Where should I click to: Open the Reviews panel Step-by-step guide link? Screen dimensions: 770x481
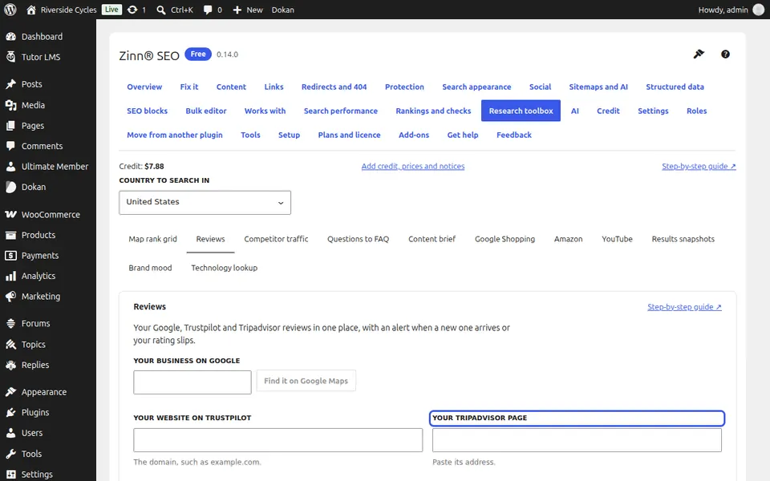tap(684, 307)
